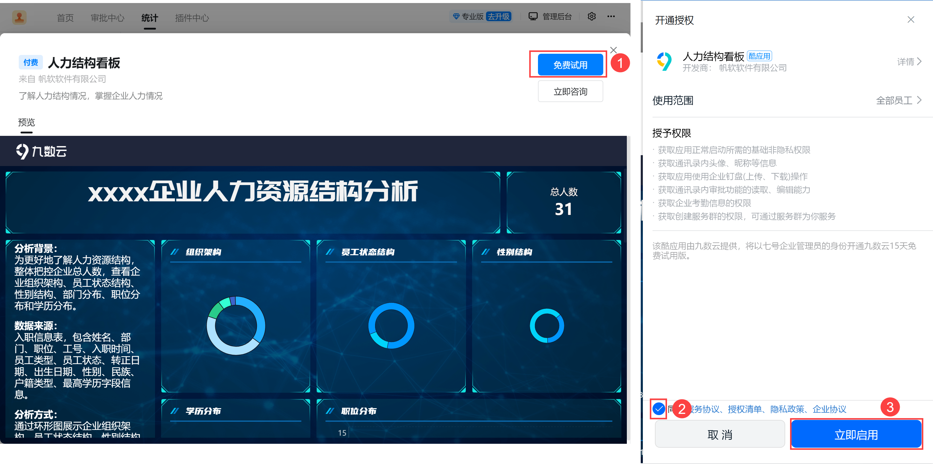Click the 去升级 upgrade badge

[498, 17]
